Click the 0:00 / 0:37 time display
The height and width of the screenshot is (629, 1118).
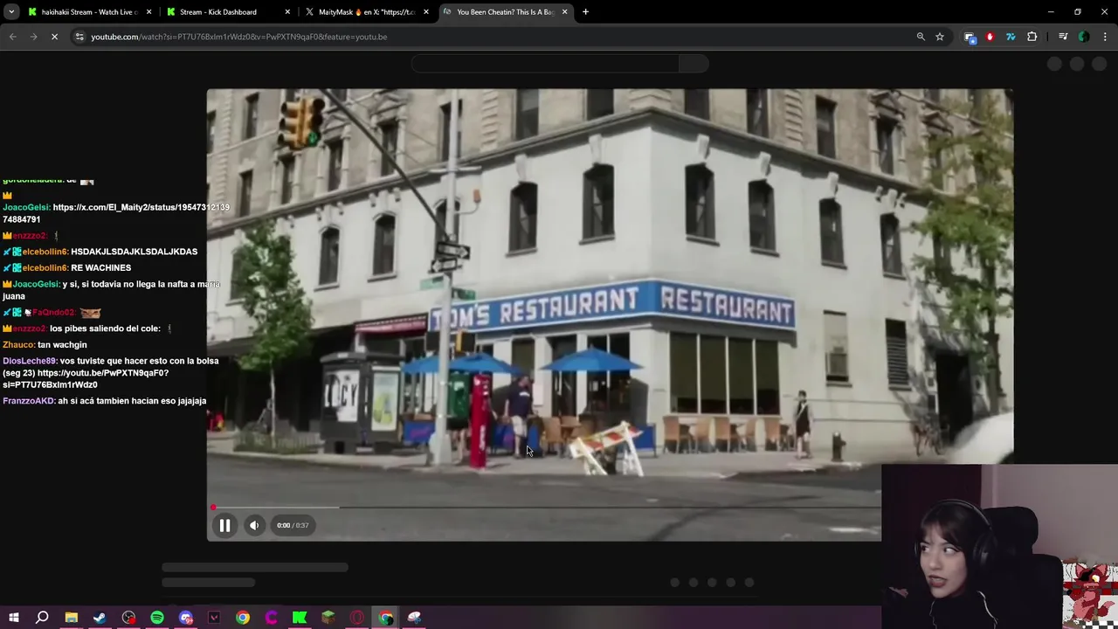pos(293,525)
